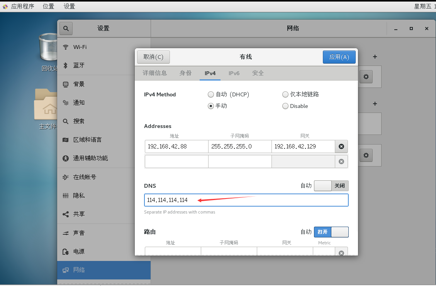Image resolution: width=436 pixels, height=286 pixels.
Task: Click the lower gear icon in Network window
Action: (366, 155)
